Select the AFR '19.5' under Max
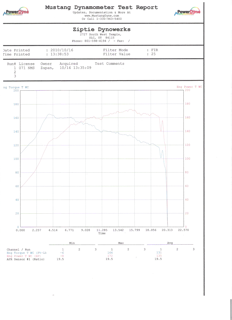The image size is (232, 320). click(109, 259)
